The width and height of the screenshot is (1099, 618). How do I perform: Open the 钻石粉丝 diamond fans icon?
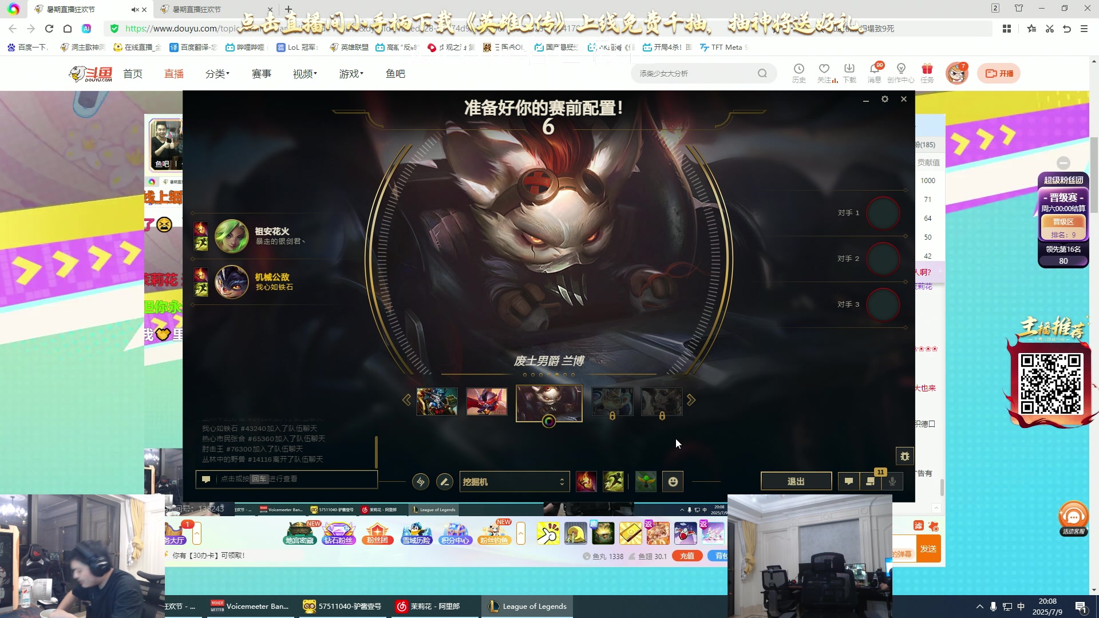(339, 533)
